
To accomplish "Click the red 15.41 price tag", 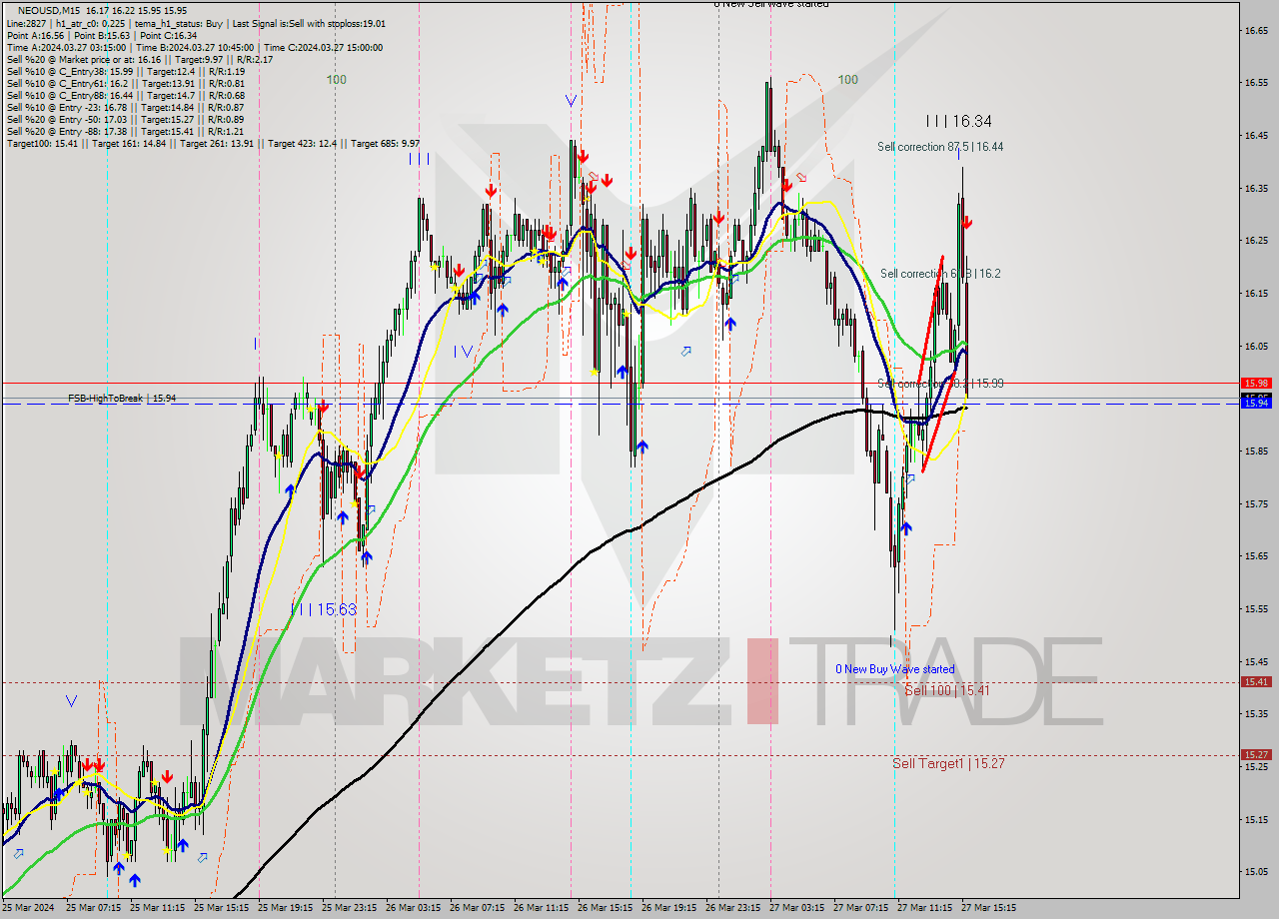I will pyautogui.click(x=1256, y=682).
